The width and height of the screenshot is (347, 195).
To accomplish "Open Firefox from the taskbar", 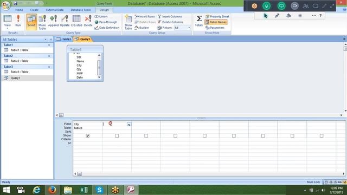I will click(52, 190).
